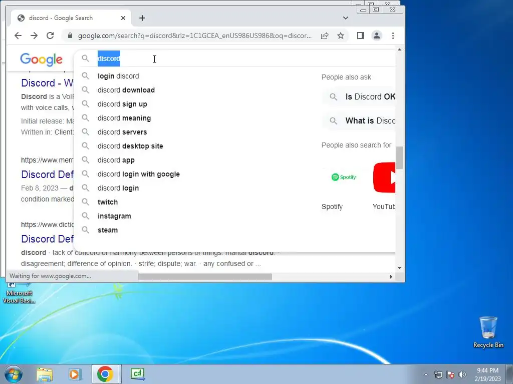Click the Google logo
The height and width of the screenshot is (384, 513).
click(x=41, y=59)
